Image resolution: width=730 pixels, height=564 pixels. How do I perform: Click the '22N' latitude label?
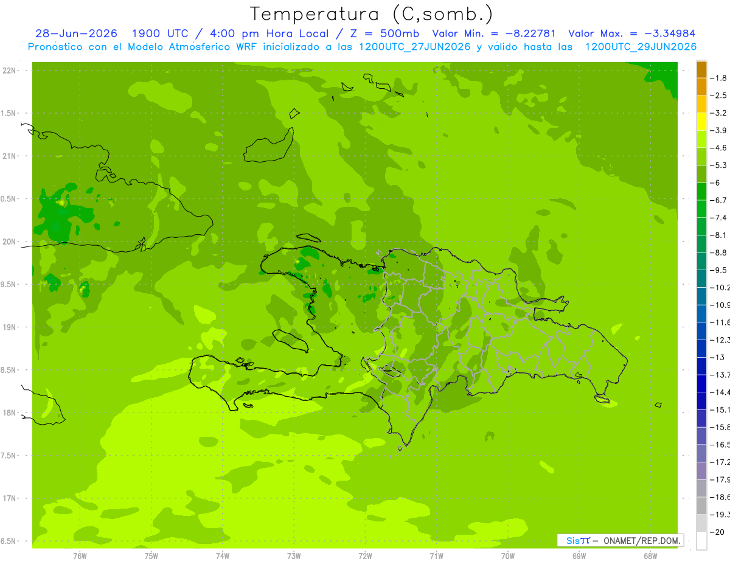click(10, 71)
